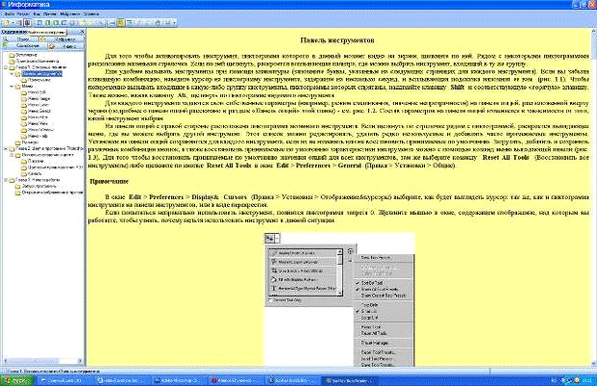Open the Файл menu

[x=8, y=15]
